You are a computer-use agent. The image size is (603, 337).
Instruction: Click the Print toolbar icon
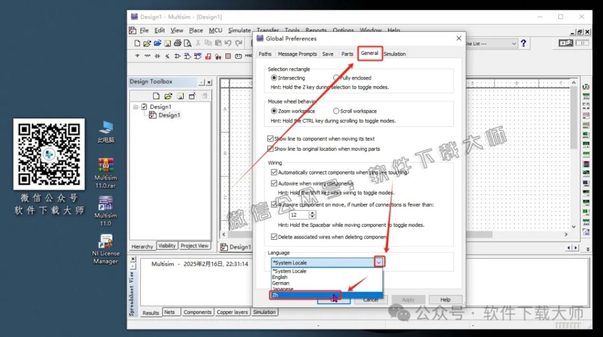click(x=177, y=43)
